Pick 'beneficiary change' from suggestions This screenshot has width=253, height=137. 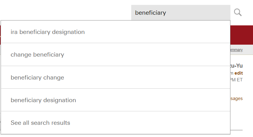pyautogui.click(x=37, y=77)
